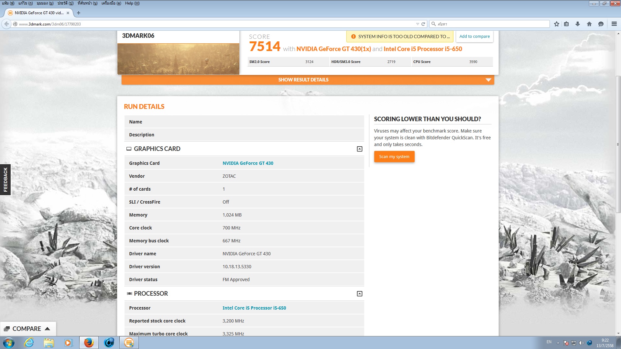This screenshot has width=621, height=349.
Task: Open the NVIDIA GeForce GT 430 link
Action: (248, 163)
